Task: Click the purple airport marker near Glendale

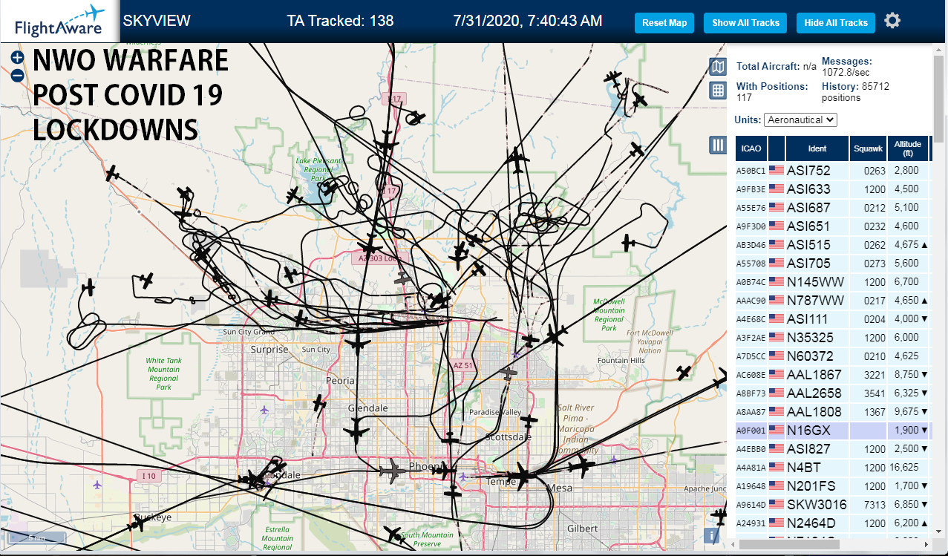Action: (264, 410)
